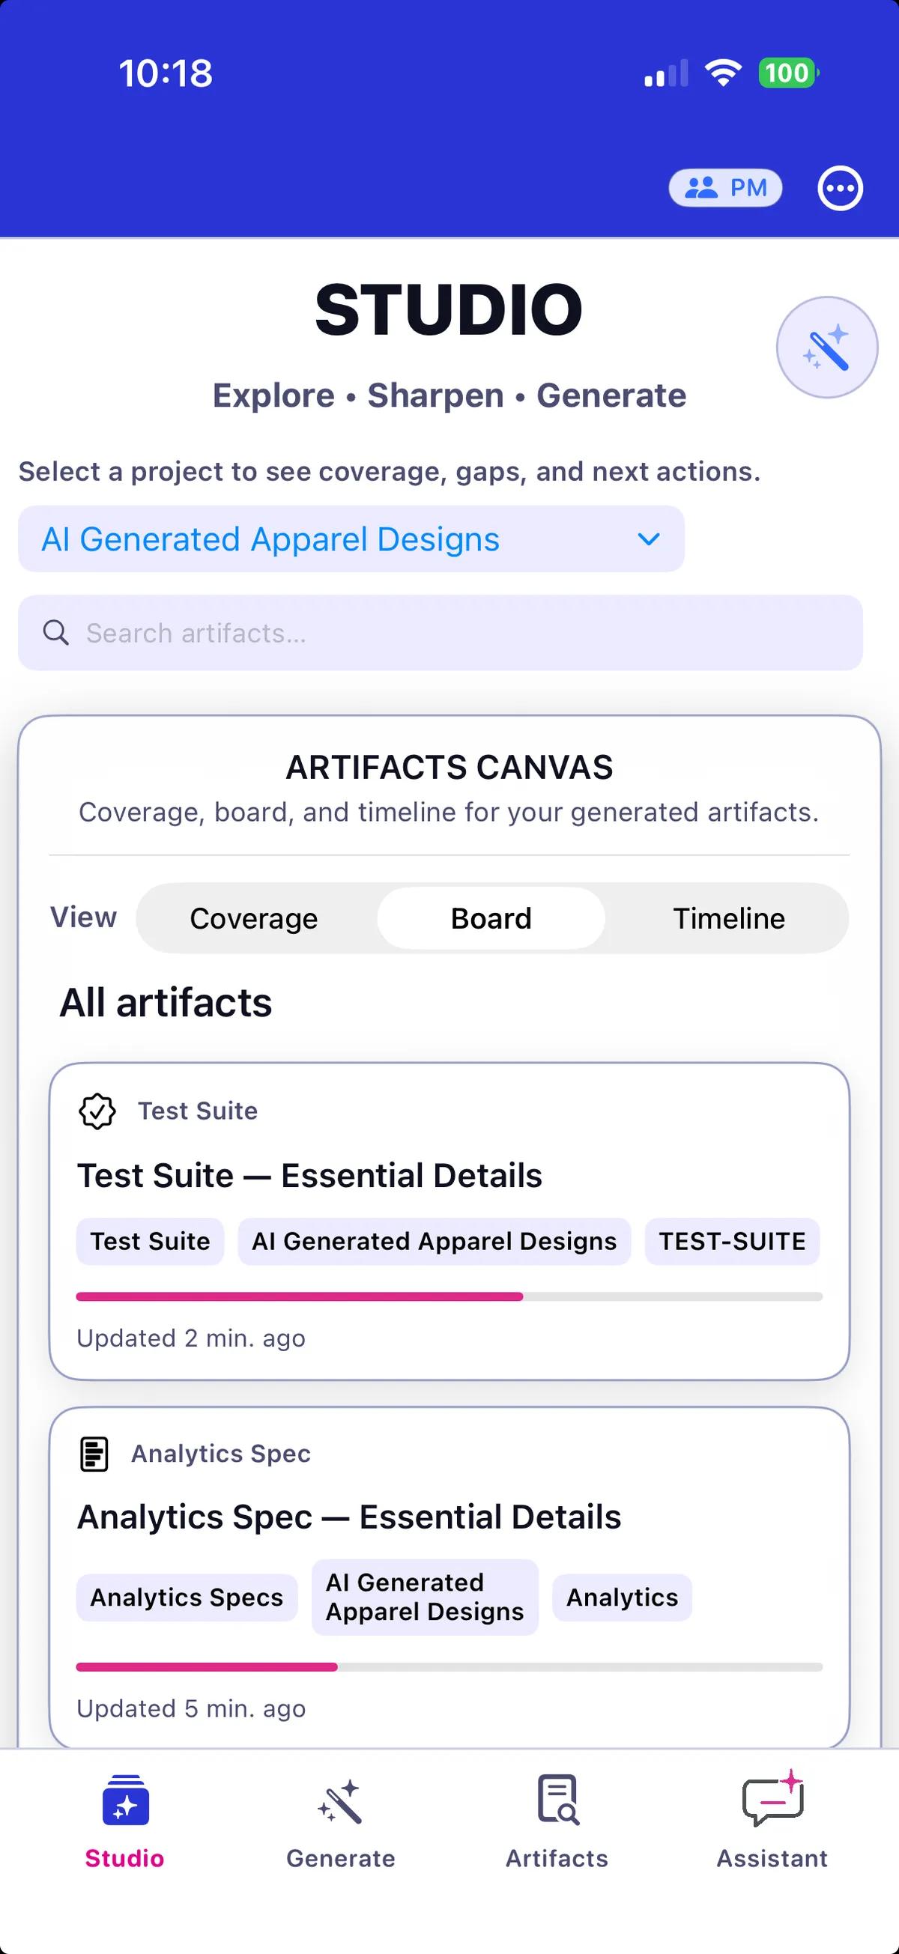899x1954 pixels.
Task: Open Test Suite — Essential Details card
Action: click(309, 1176)
